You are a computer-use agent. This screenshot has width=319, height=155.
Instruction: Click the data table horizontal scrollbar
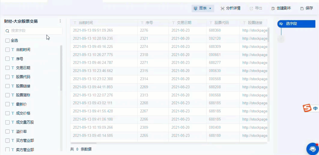84,143
